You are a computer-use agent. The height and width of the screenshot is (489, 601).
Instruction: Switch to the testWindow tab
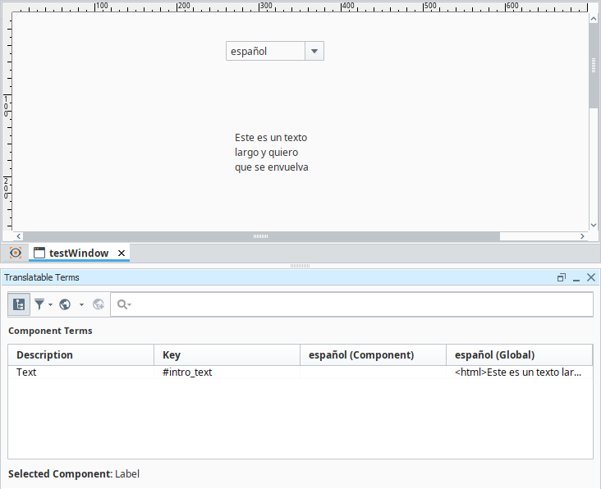tap(78, 253)
